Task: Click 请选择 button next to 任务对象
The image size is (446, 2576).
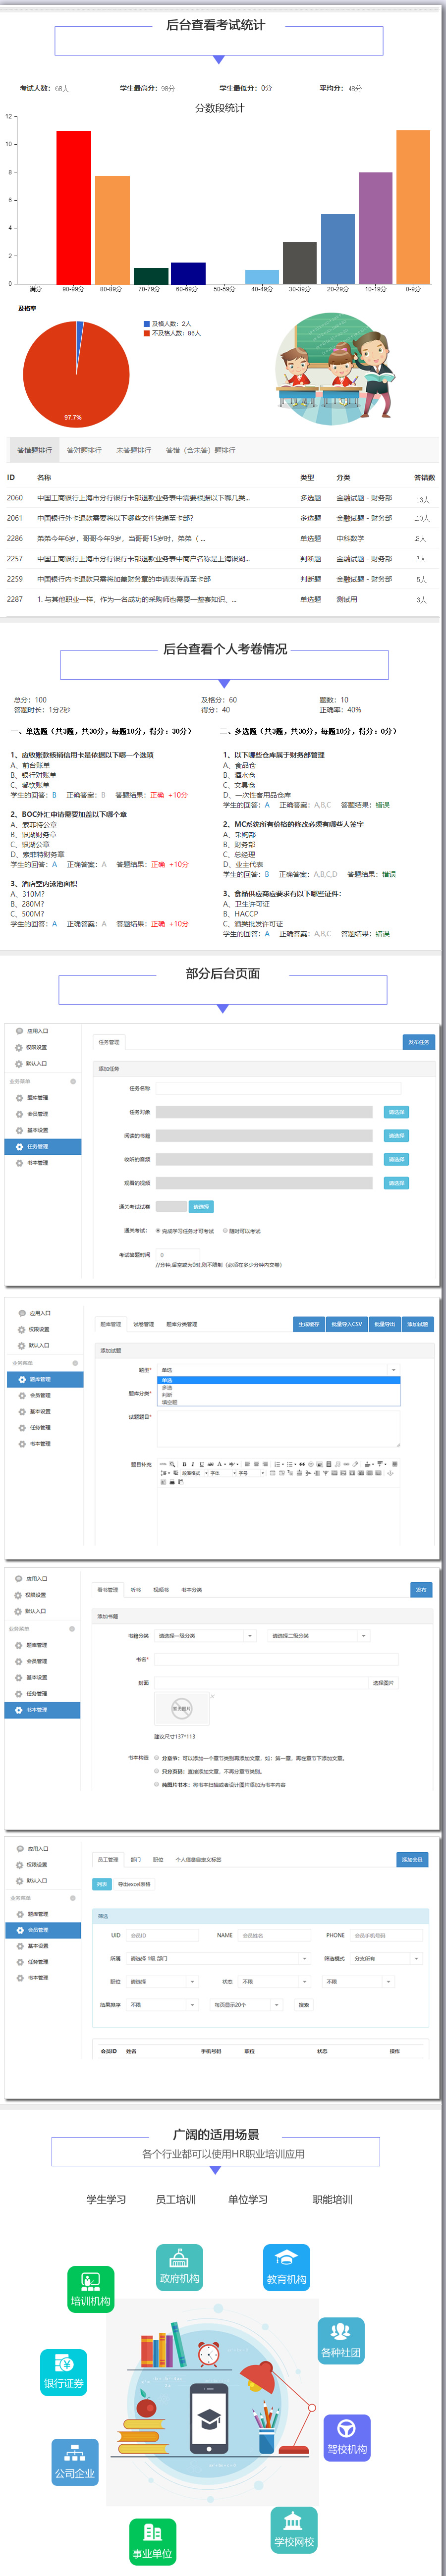Action: tap(396, 1112)
